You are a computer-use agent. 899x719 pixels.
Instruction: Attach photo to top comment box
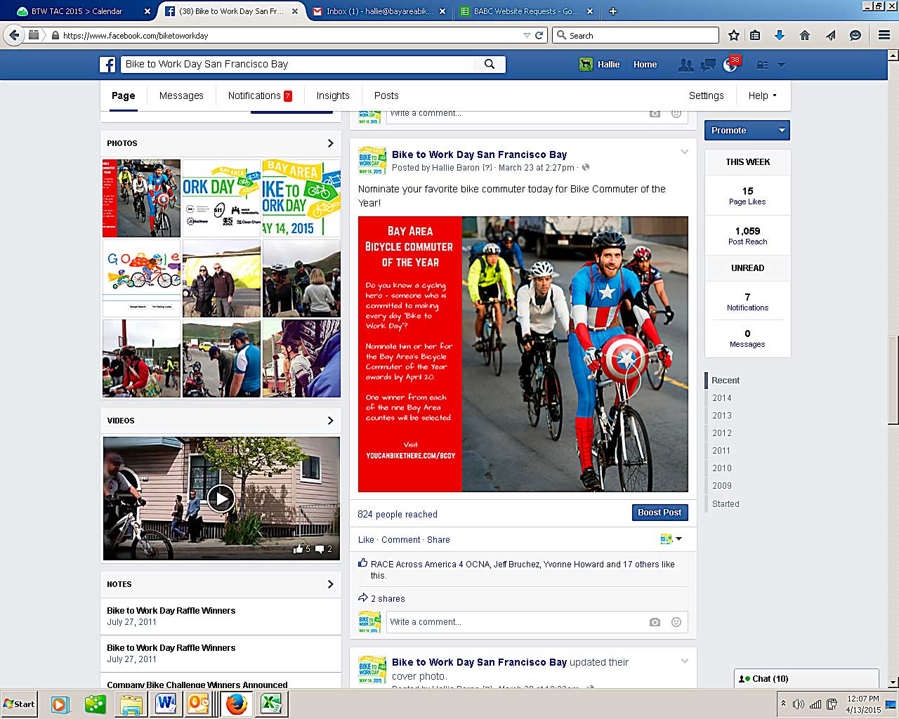655,113
